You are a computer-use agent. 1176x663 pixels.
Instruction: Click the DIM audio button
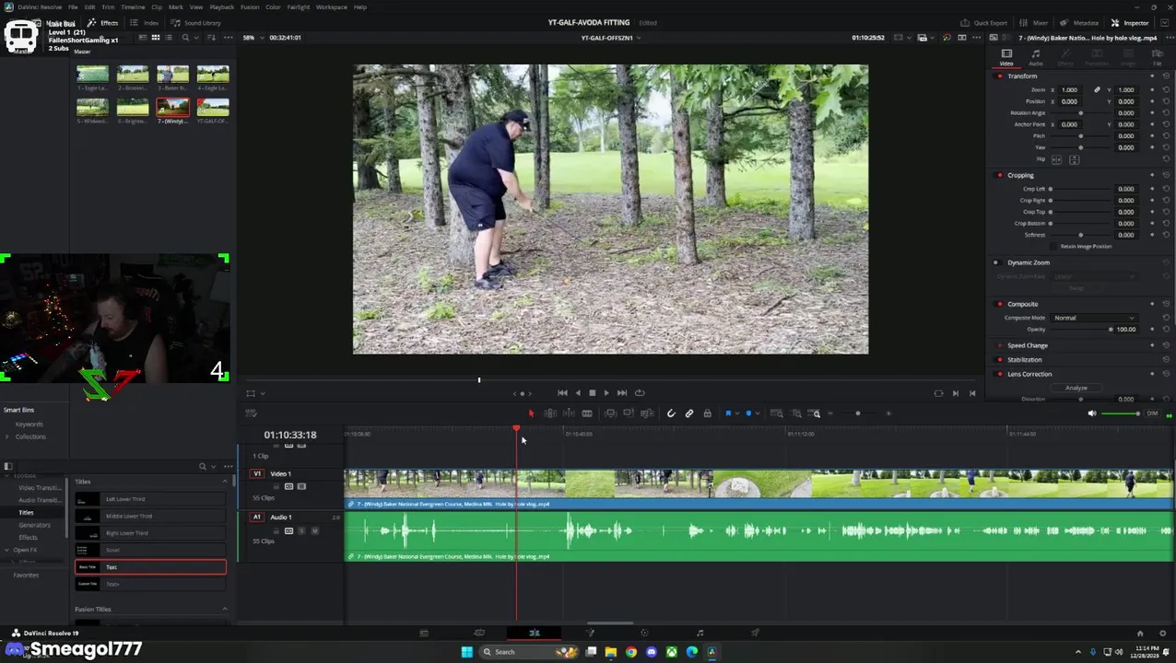(x=1152, y=413)
